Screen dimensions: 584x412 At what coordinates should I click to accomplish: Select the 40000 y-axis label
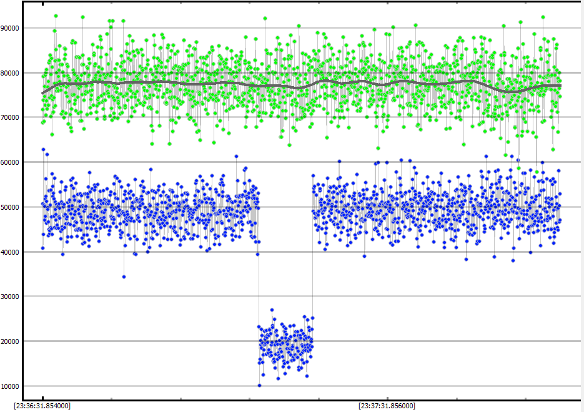point(10,252)
